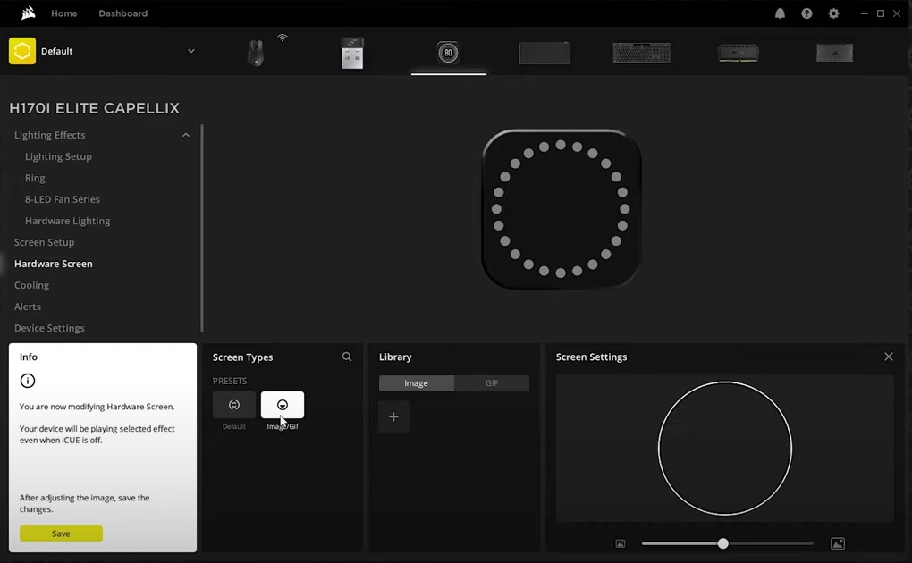Go to the Dashboard tab
The height and width of the screenshot is (563, 912).
(122, 13)
